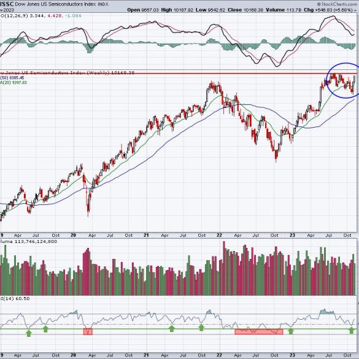
Task: Click the up triangle after Chg percentage
Action: [355, 10]
